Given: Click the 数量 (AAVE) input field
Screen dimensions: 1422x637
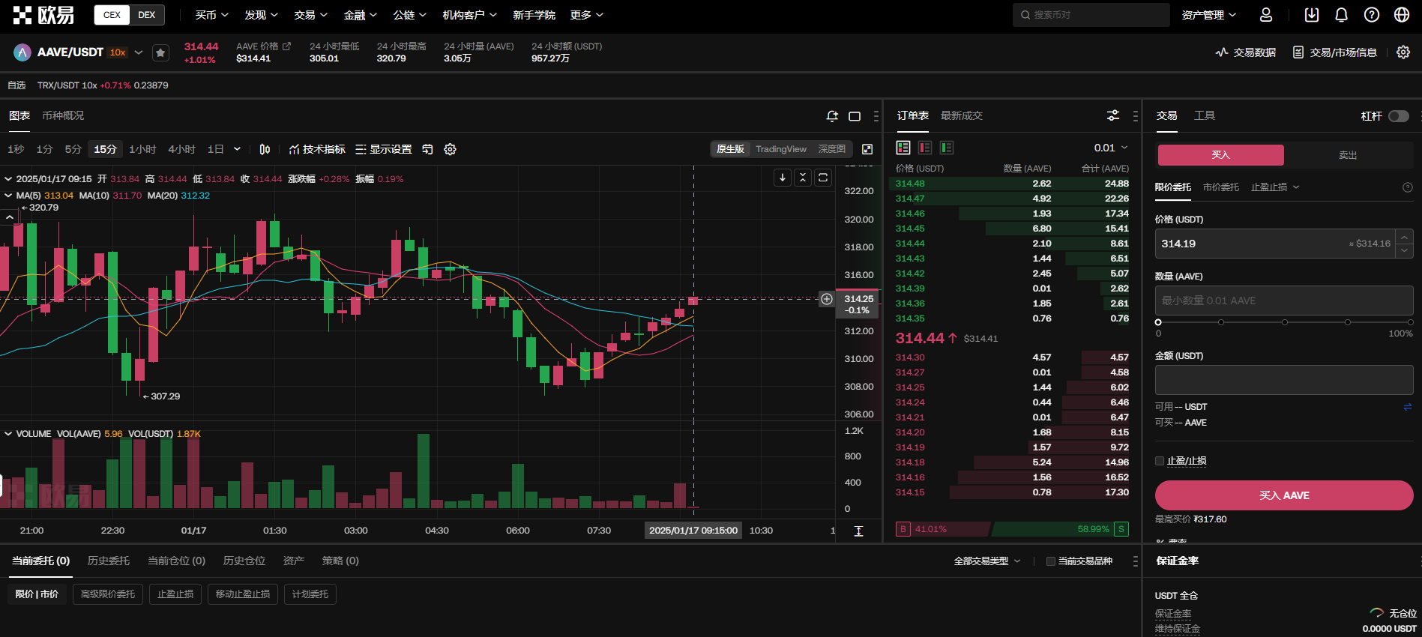Looking at the screenshot, I should pyautogui.click(x=1283, y=301).
